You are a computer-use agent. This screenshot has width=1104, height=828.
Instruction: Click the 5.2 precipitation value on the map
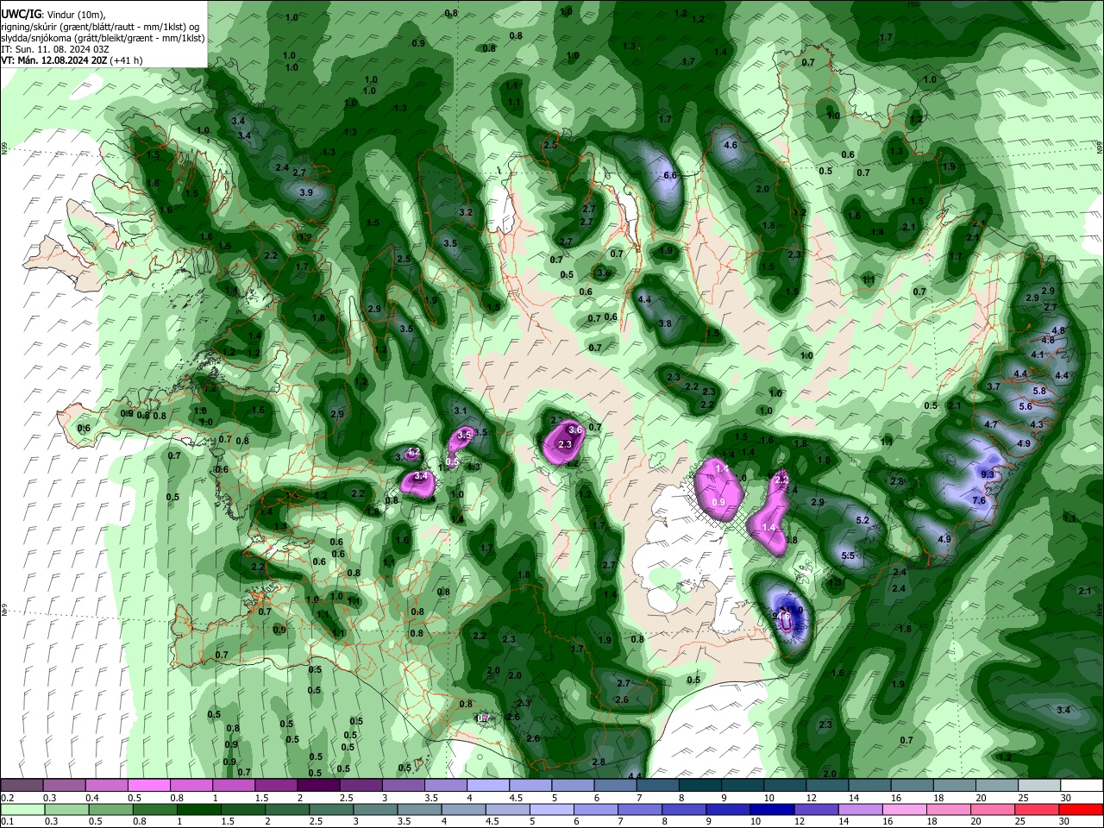pos(862,520)
